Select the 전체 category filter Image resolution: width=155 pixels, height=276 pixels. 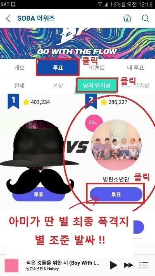tap(19, 86)
